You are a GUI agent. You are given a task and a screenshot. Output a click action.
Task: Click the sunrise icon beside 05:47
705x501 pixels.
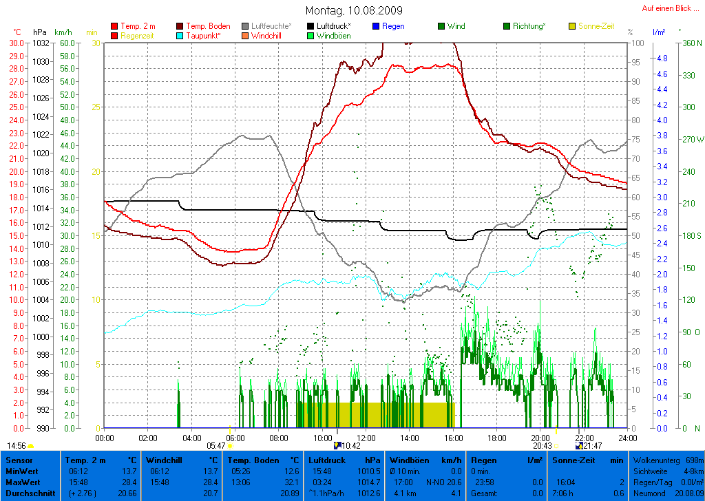point(230,446)
